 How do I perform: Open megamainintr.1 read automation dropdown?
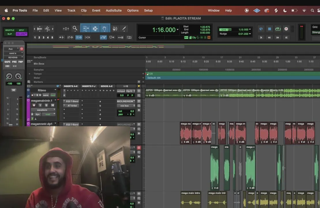[x=48, y=114]
